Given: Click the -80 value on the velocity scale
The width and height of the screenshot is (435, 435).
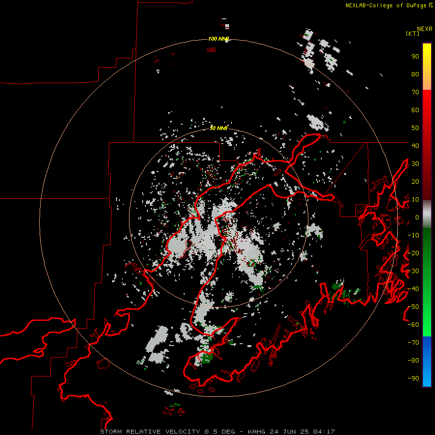Looking at the screenshot, I should point(413,361).
